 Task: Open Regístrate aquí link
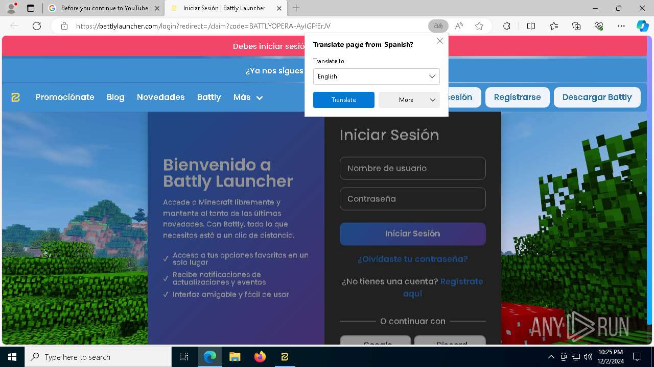click(442, 287)
